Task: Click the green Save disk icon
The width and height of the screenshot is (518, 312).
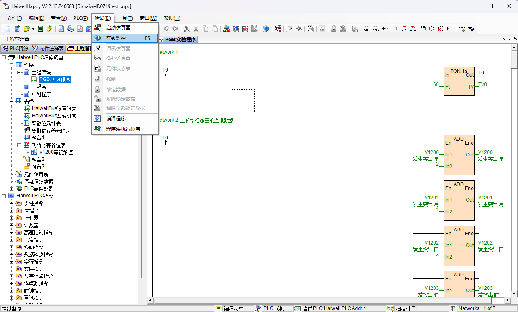Action: pyautogui.click(x=40, y=29)
